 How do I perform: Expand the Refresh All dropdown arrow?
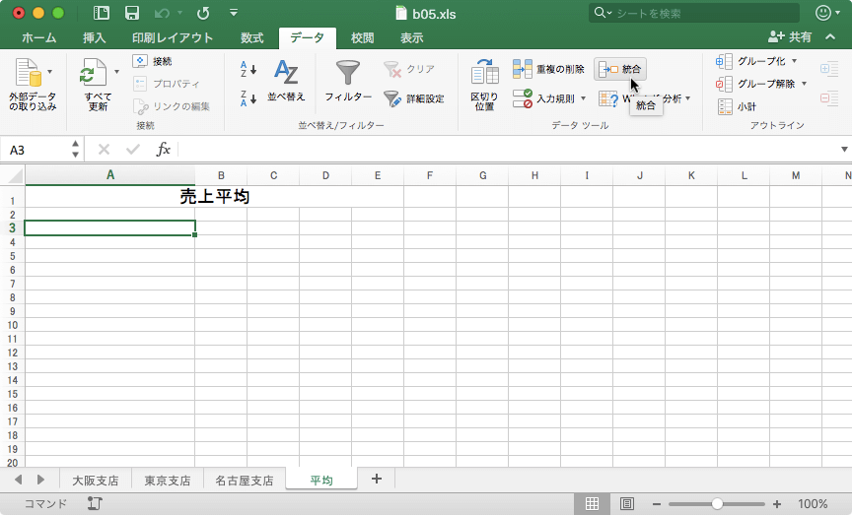click(x=116, y=72)
